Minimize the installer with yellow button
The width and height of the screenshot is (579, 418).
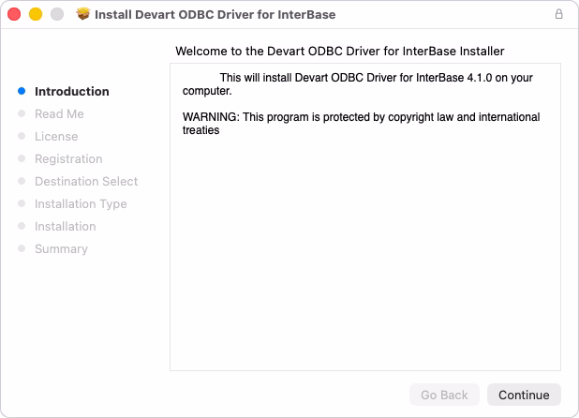[x=36, y=14]
